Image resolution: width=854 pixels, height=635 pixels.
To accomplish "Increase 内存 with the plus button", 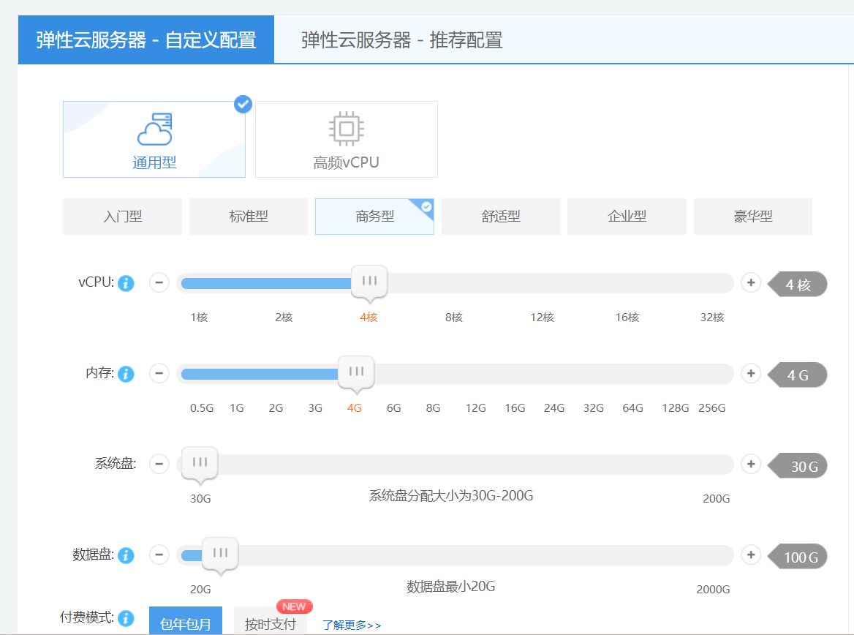I will click(x=751, y=373).
